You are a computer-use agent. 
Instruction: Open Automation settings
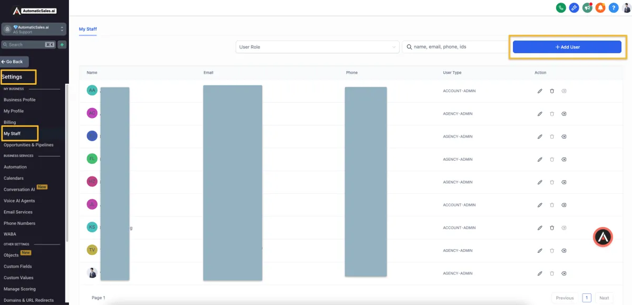click(x=15, y=167)
